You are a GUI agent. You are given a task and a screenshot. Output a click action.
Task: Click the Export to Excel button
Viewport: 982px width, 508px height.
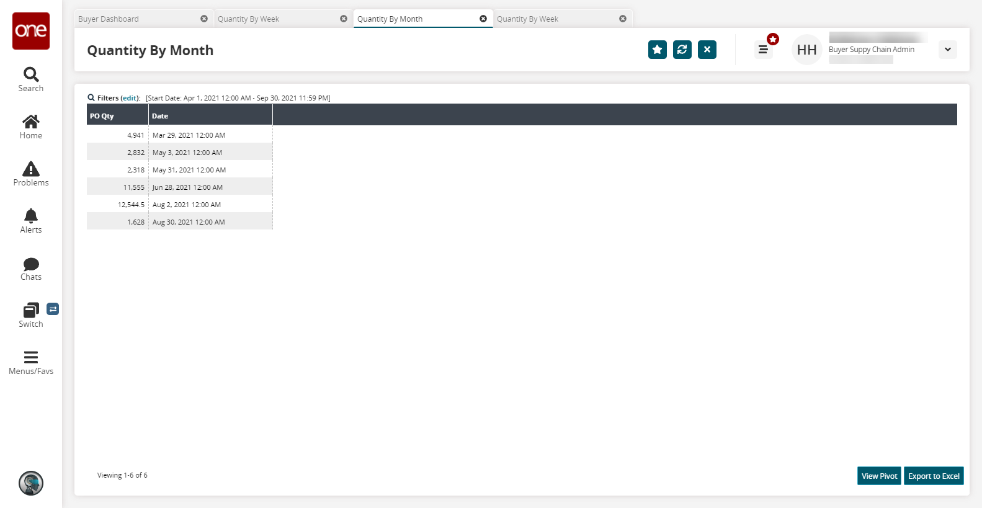[x=934, y=476]
